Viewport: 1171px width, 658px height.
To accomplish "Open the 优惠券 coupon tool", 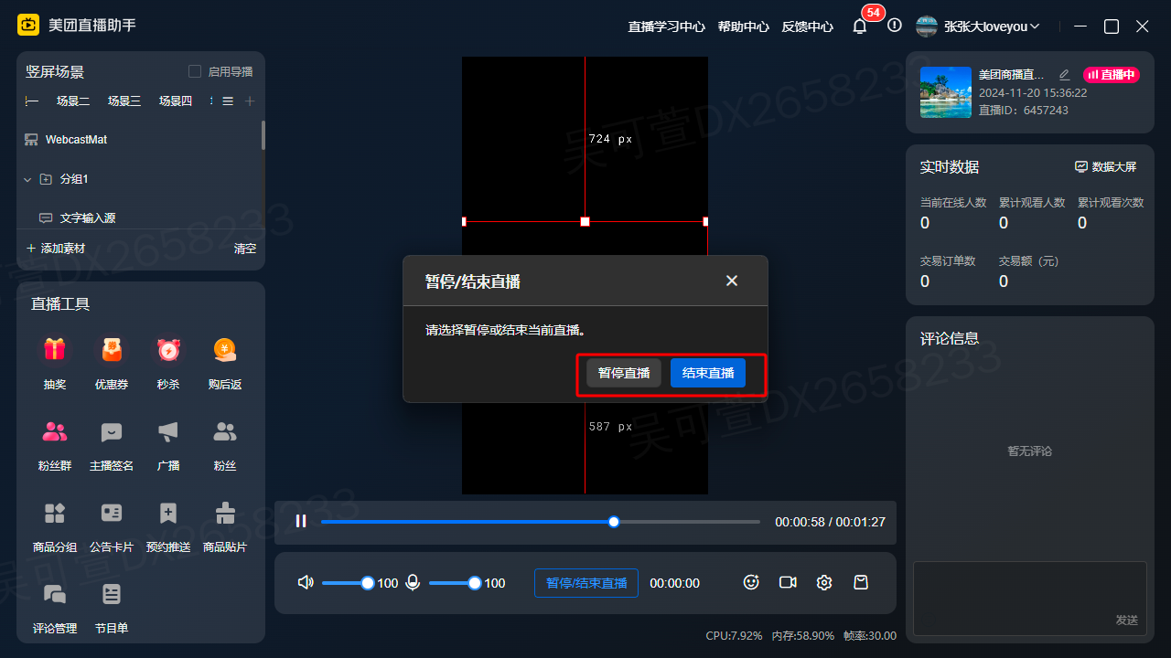I will tap(112, 351).
